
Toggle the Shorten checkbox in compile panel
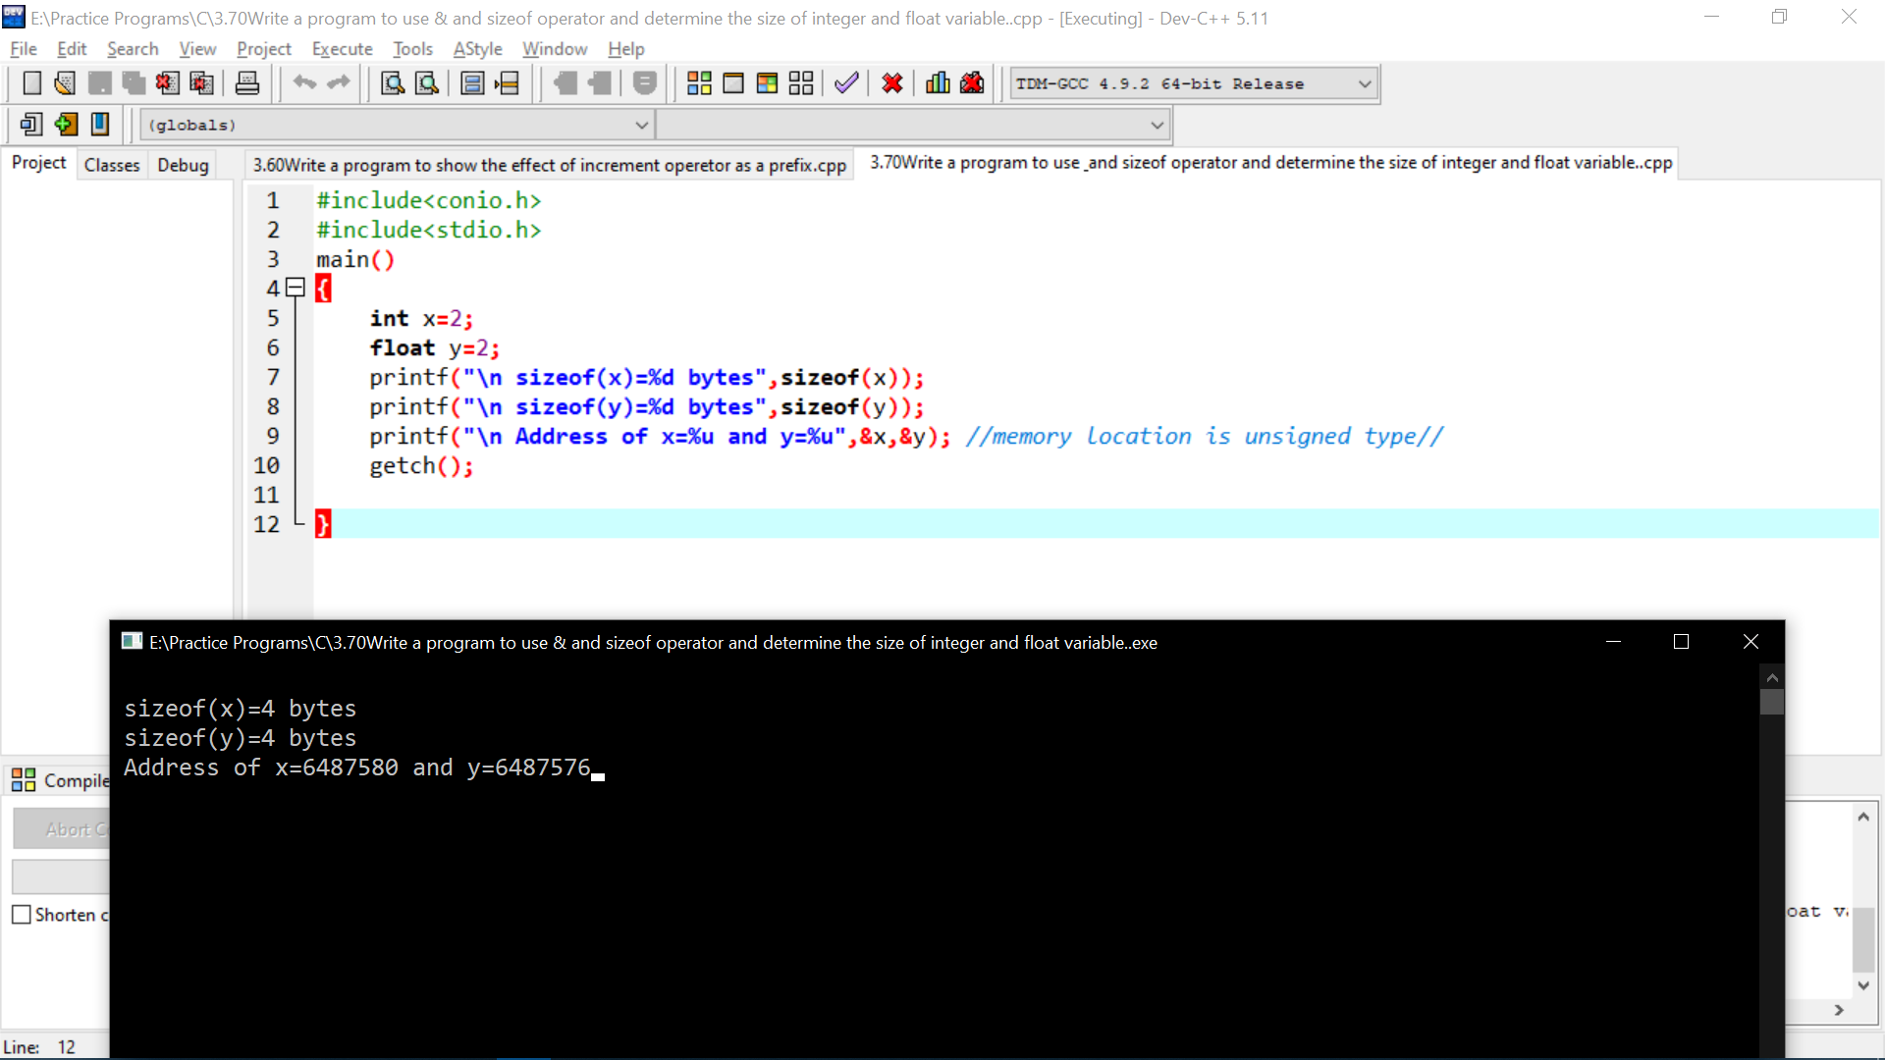coord(22,915)
